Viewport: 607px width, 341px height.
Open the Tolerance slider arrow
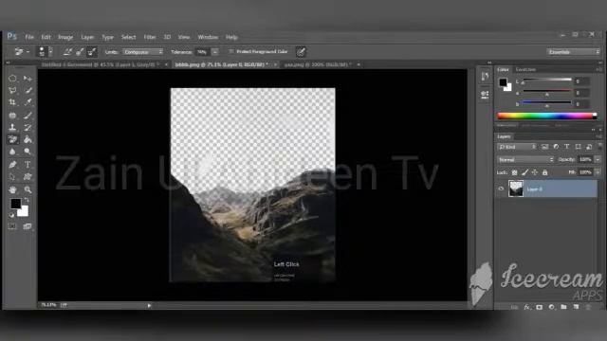tap(215, 52)
